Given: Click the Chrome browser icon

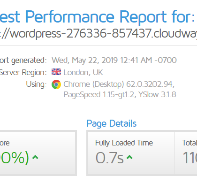Looking at the screenshot, I should click(56, 84).
